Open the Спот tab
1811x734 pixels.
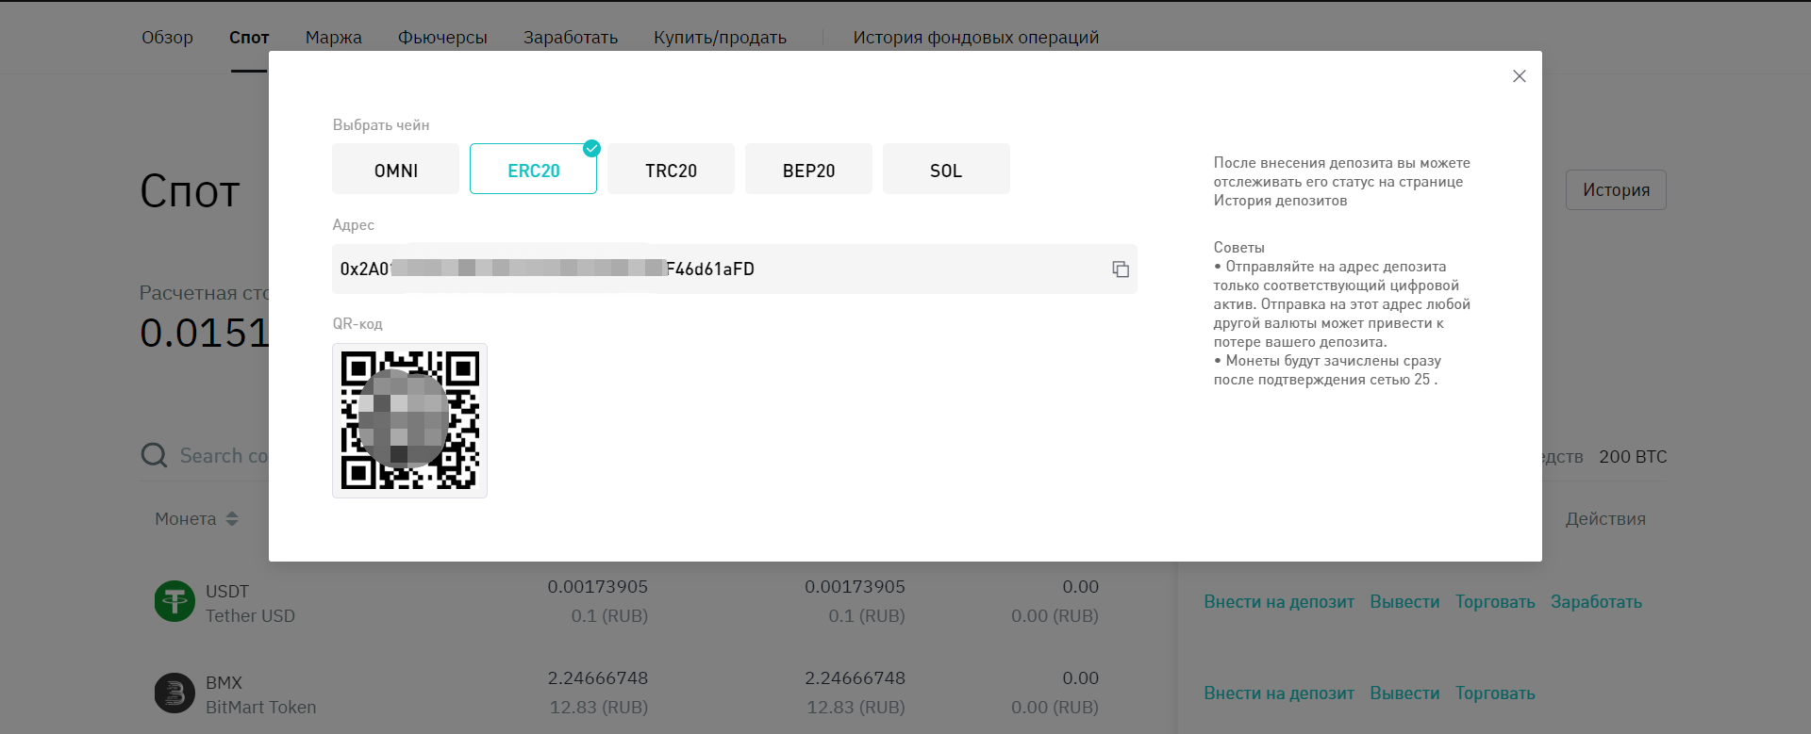(x=249, y=38)
